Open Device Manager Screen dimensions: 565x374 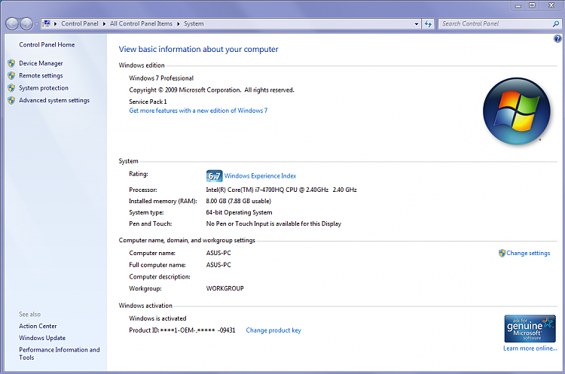[41, 63]
